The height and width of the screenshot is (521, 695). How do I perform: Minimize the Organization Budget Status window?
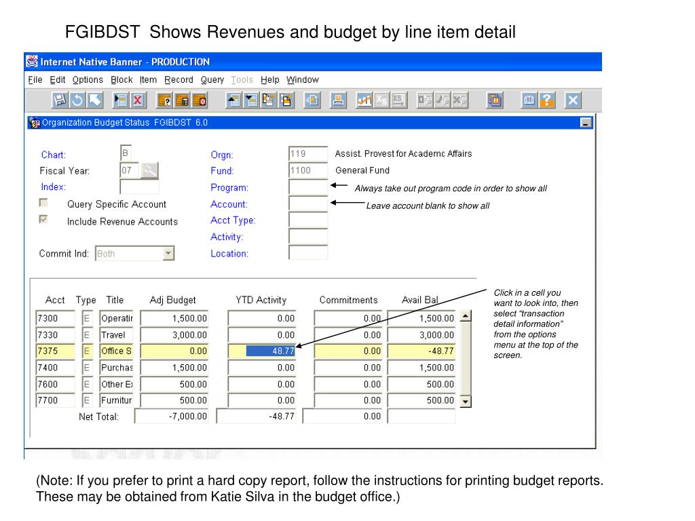(586, 123)
